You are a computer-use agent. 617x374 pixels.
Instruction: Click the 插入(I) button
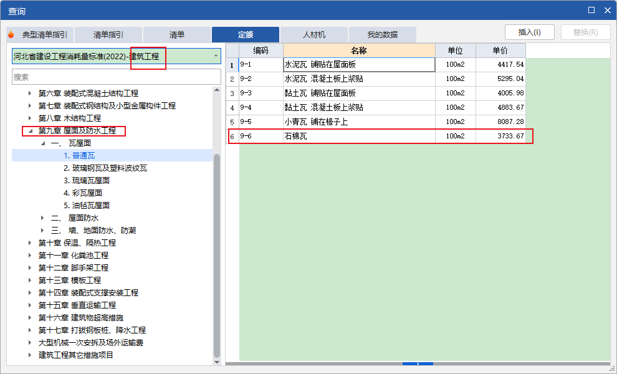tap(530, 32)
